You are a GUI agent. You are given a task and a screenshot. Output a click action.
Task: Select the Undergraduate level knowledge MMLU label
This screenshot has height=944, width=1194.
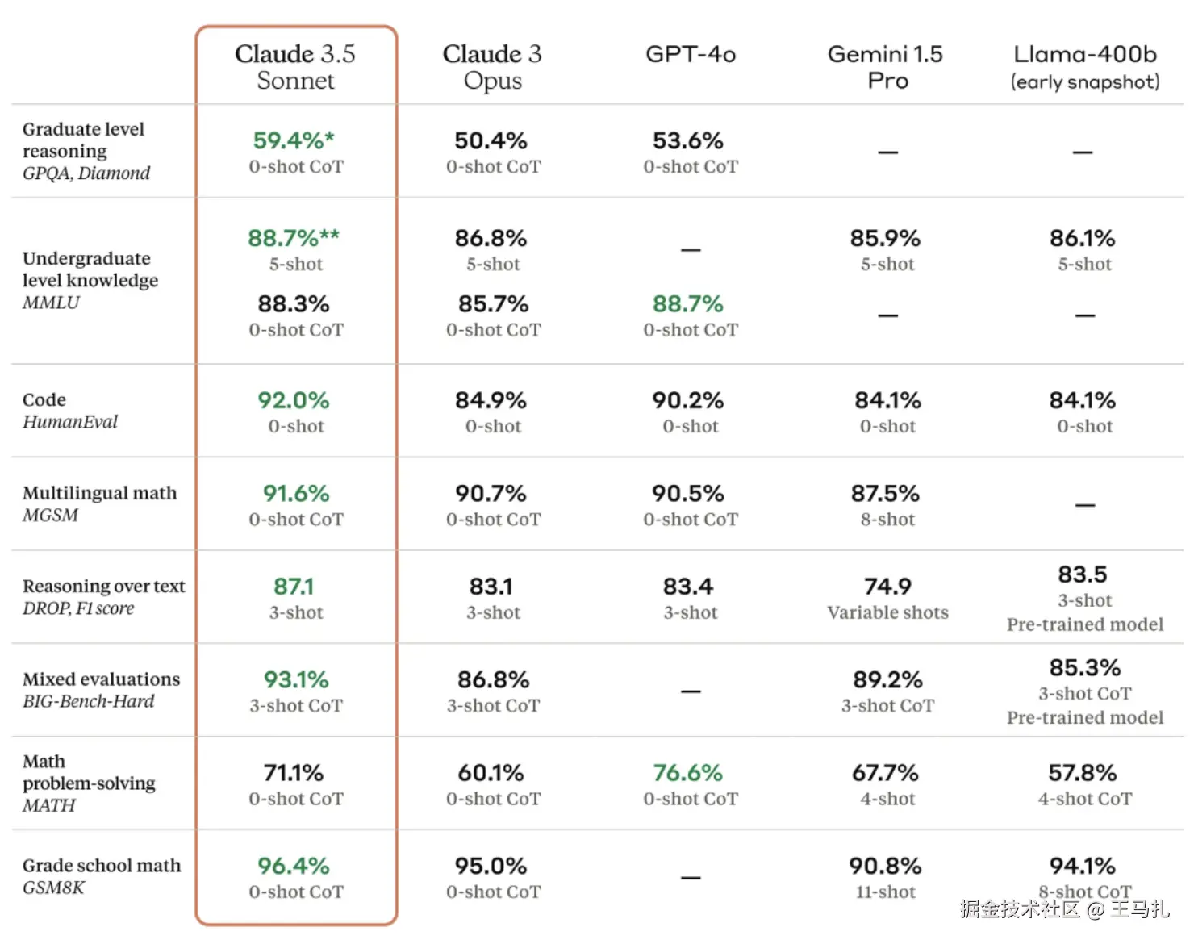tap(90, 280)
